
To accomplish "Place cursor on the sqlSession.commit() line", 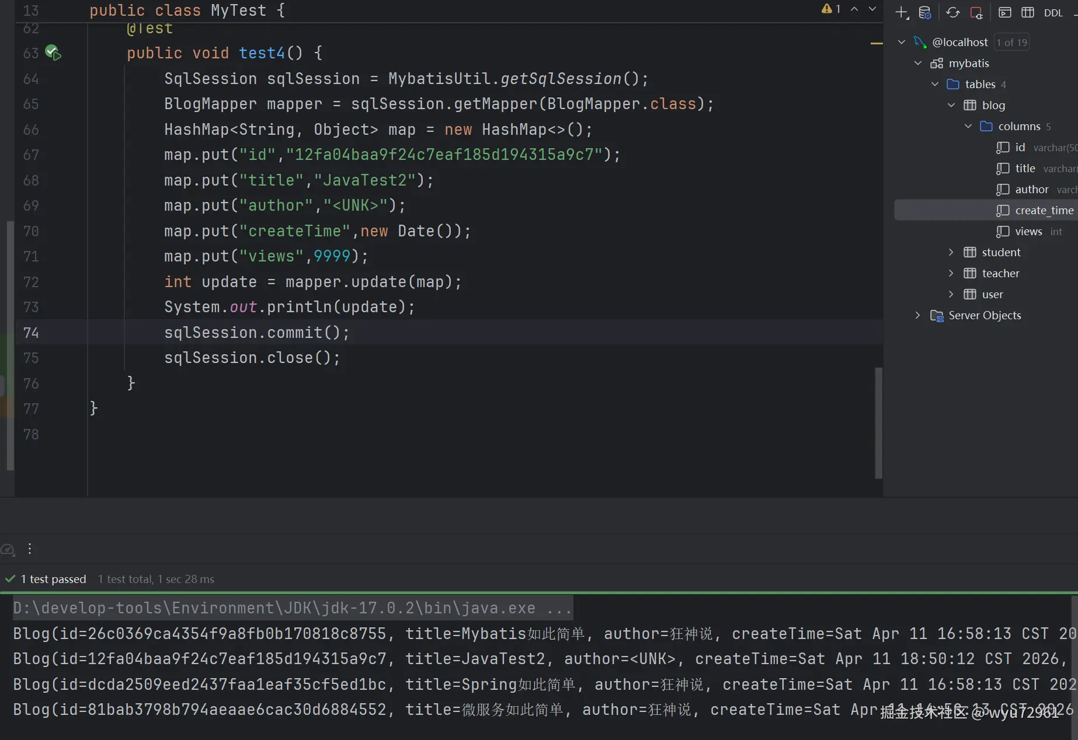I will [x=257, y=333].
